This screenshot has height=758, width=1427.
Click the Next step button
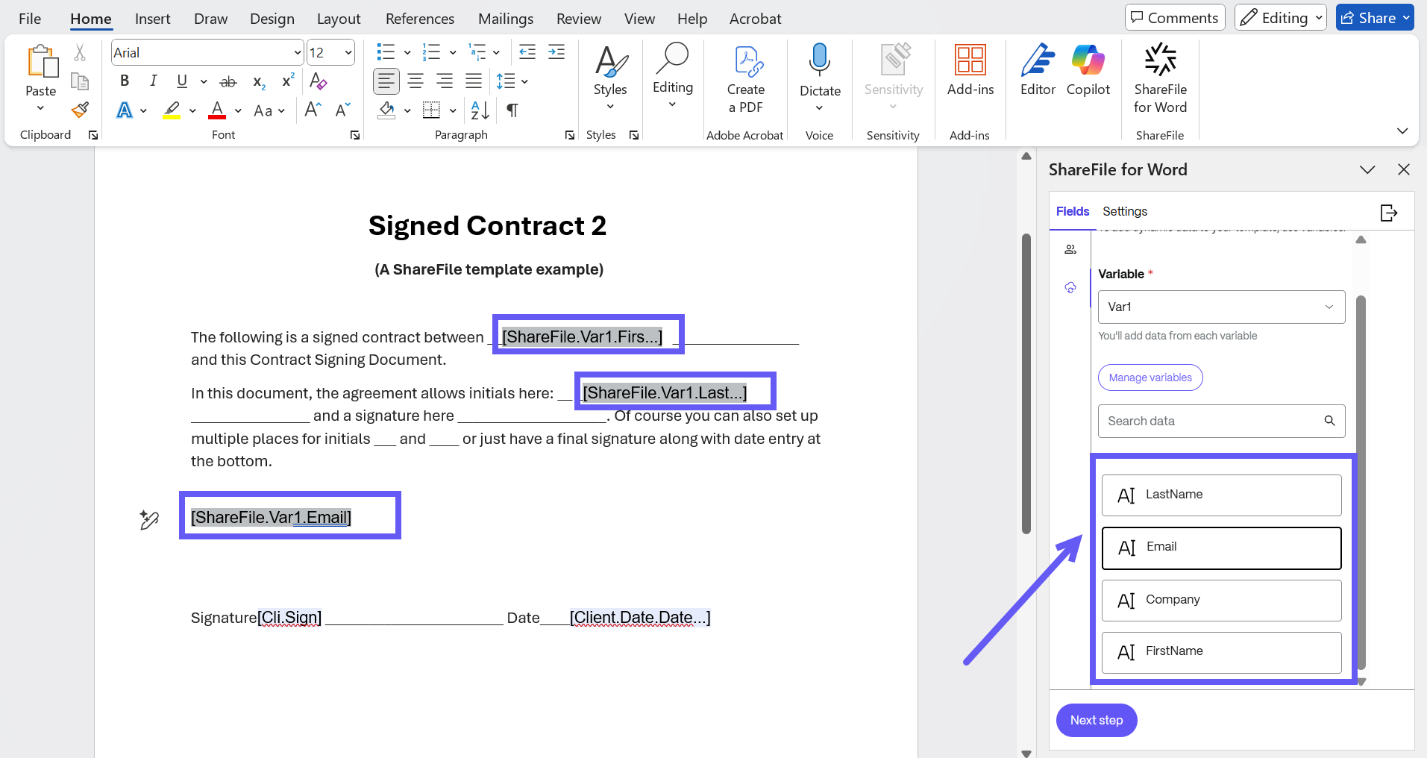click(x=1096, y=720)
